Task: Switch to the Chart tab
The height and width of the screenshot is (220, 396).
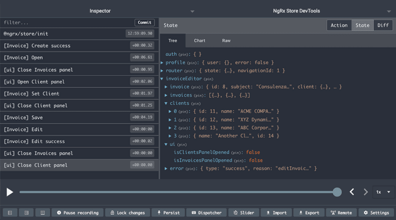Action: click(199, 41)
